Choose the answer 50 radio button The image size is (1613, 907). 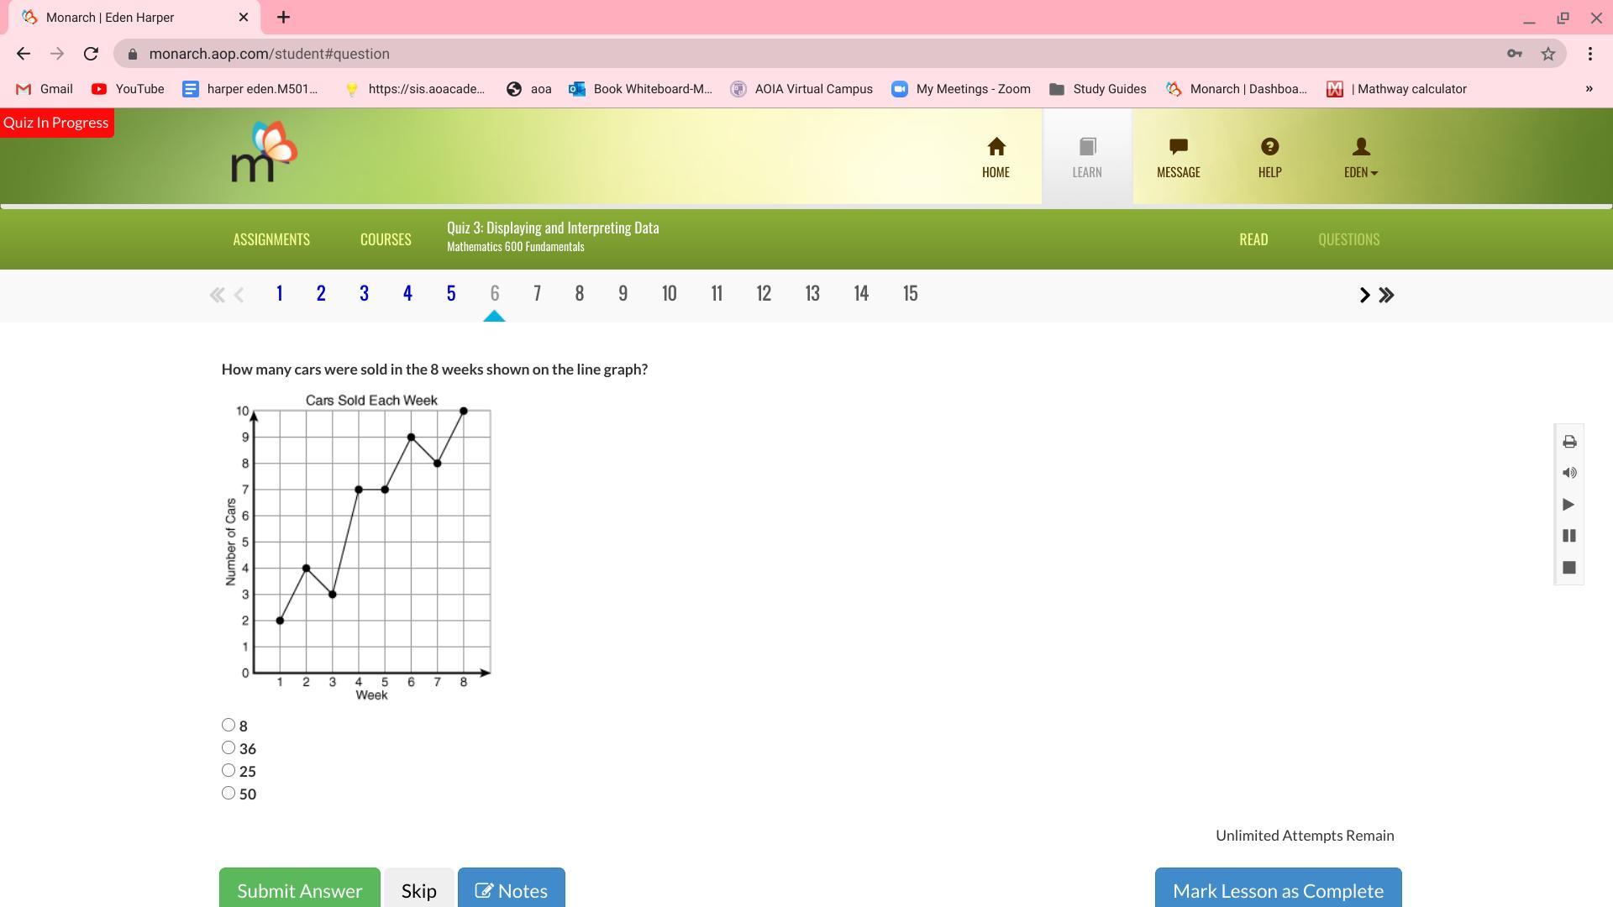click(x=229, y=793)
